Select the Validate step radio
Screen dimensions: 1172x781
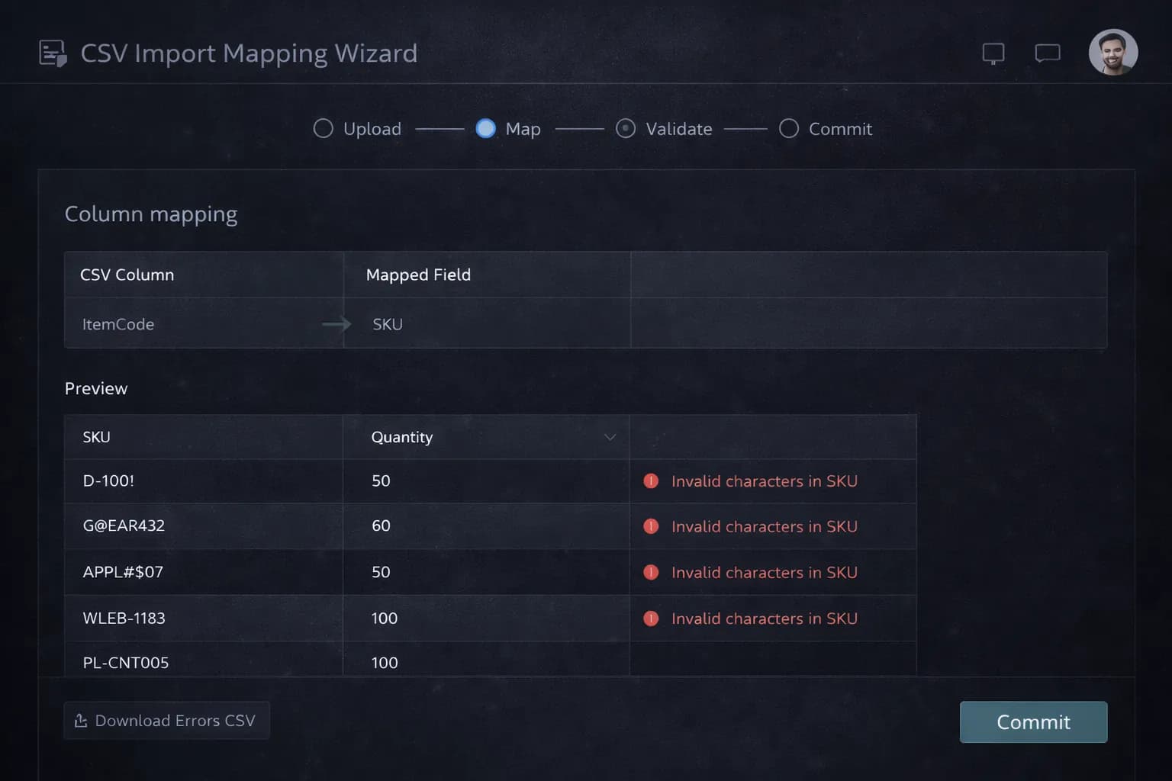tap(626, 129)
